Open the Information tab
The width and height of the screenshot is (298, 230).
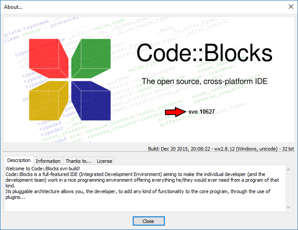coord(48,161)
